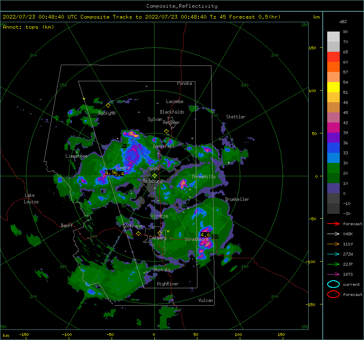Click the Lake Louise label
Viewport: 364px width, 340px height.
click(32, 199)
